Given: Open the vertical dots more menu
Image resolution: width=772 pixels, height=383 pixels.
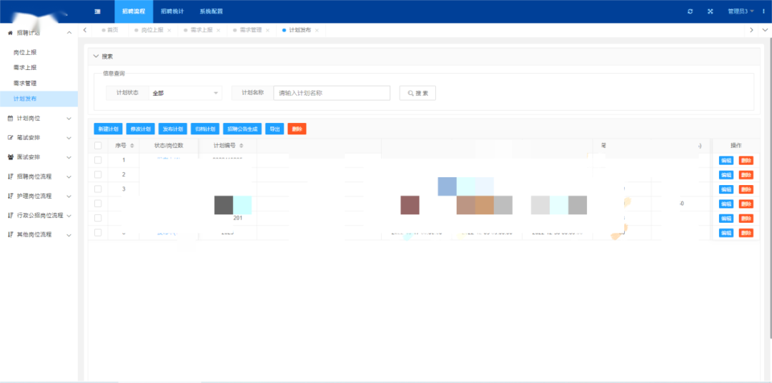Looking at the screenshot, I should coord(764,11).
